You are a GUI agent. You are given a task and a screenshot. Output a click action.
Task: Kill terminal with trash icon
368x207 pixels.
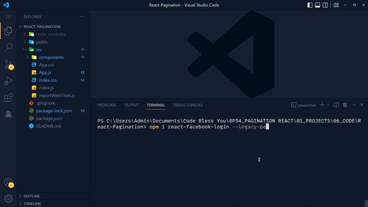click(x=345, y=105)
